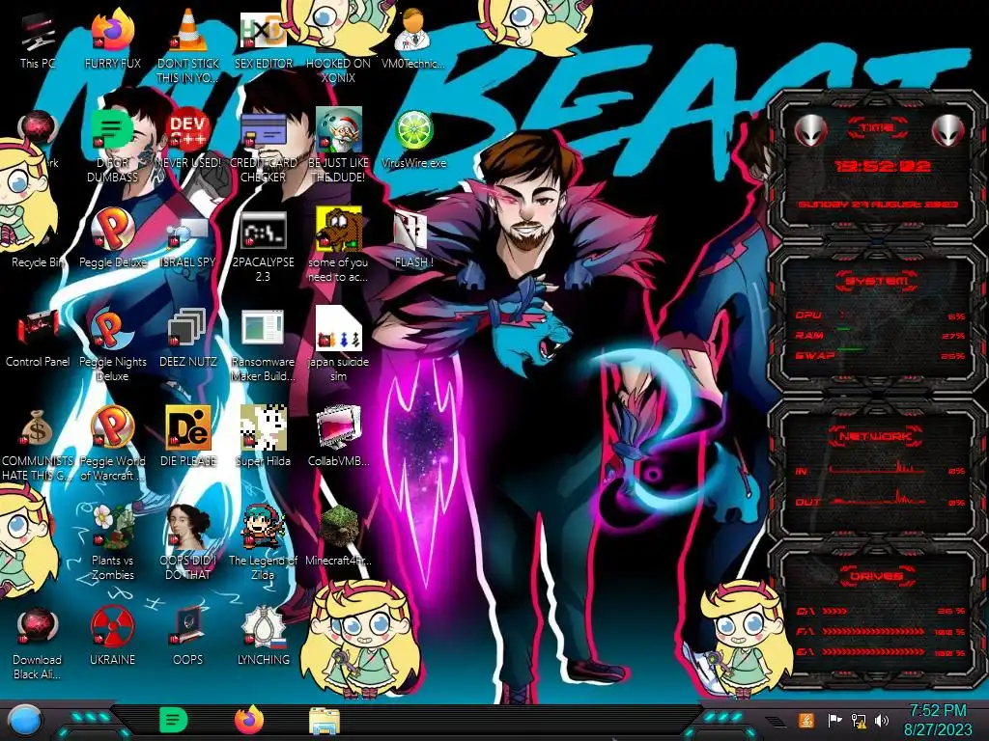Viewport: 989px width, 741px height.
Task: Click the Start orb button
Action: [x=25, y=720]
